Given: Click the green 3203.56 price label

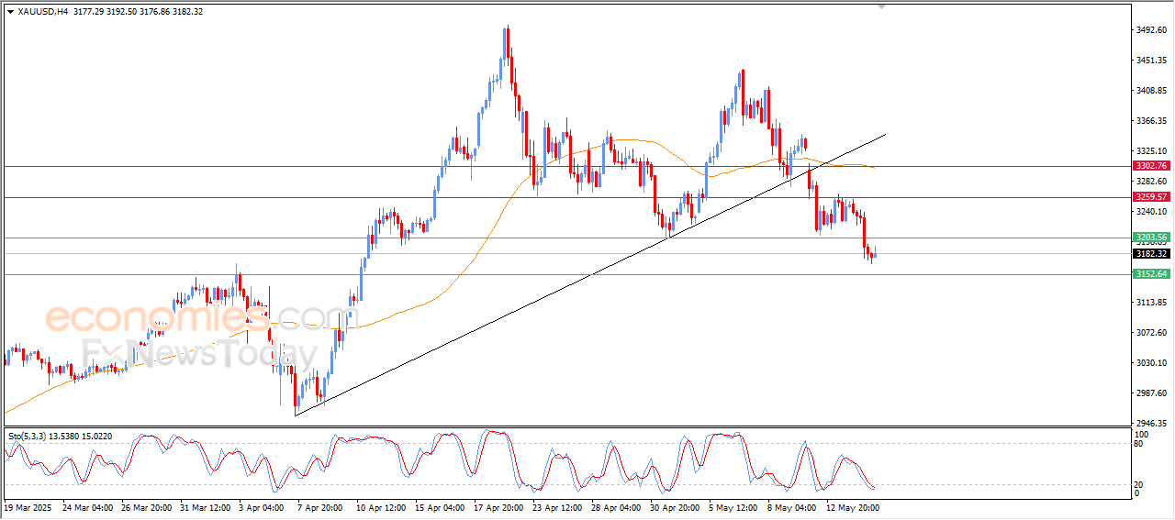Looking at the screenshot, I should click(1150, 238).
